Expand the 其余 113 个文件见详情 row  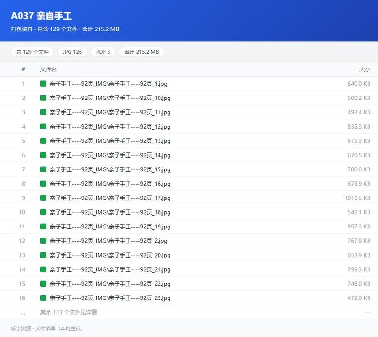click(189, 312)
